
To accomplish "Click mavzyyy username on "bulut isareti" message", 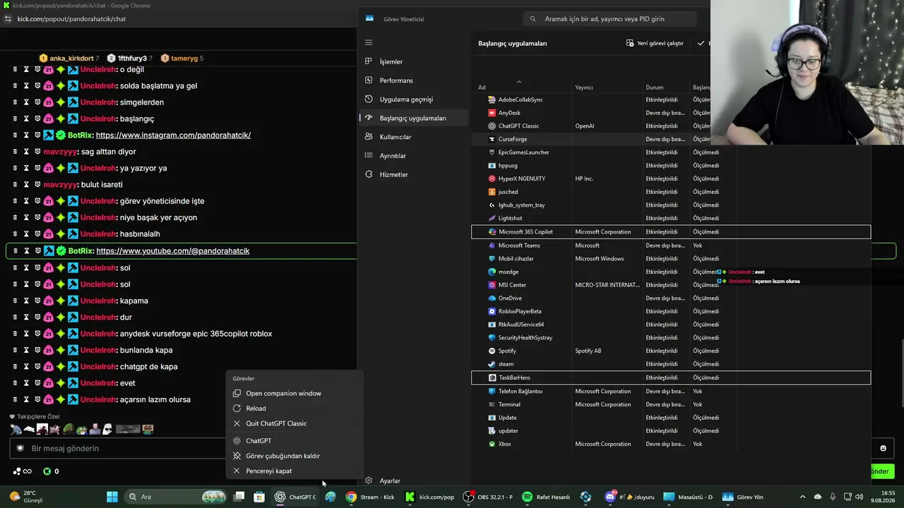I will pos(62,184).
